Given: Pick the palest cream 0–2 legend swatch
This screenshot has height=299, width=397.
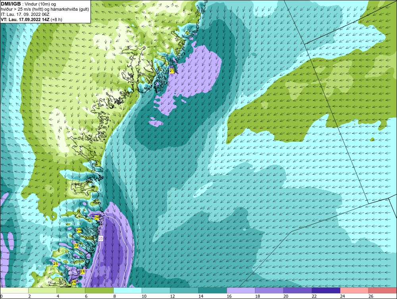Looking at the screenshot, I should [x=14, y=290].
